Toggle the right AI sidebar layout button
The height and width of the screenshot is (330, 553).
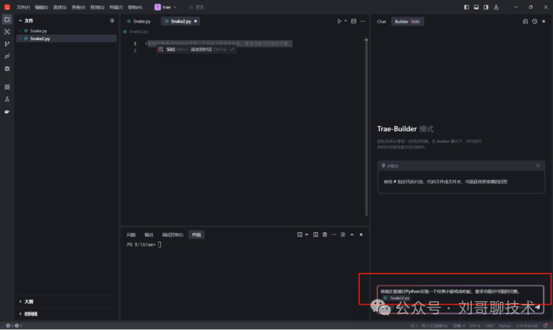pyautogui.click(x=486, y=7)
